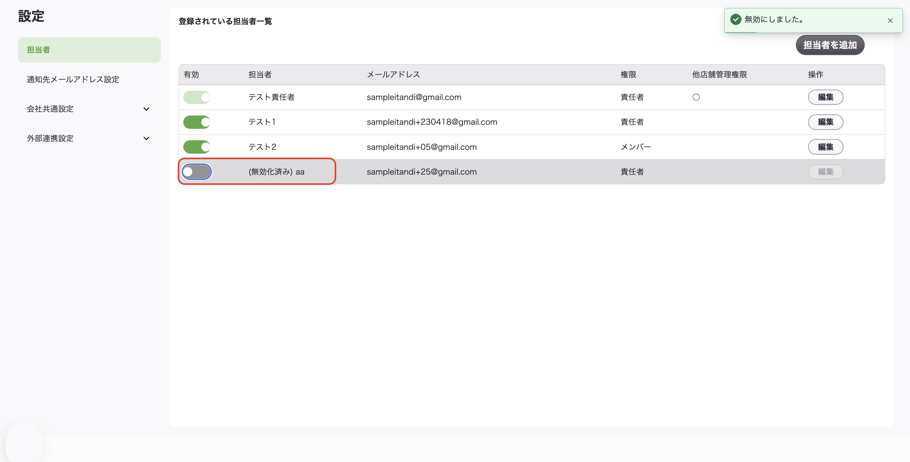This screenshot has width=910, height=462.
Task: Disable the テスト2 staff toggle
Action: pyautogui.click(x=197, y=147)
